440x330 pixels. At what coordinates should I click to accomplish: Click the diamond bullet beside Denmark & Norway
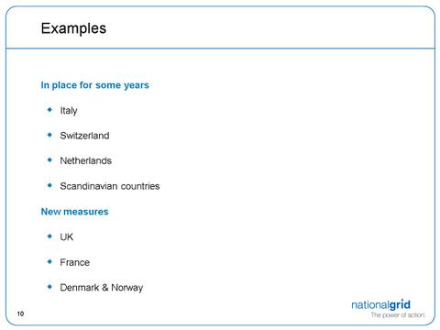(x=49, y=287)
